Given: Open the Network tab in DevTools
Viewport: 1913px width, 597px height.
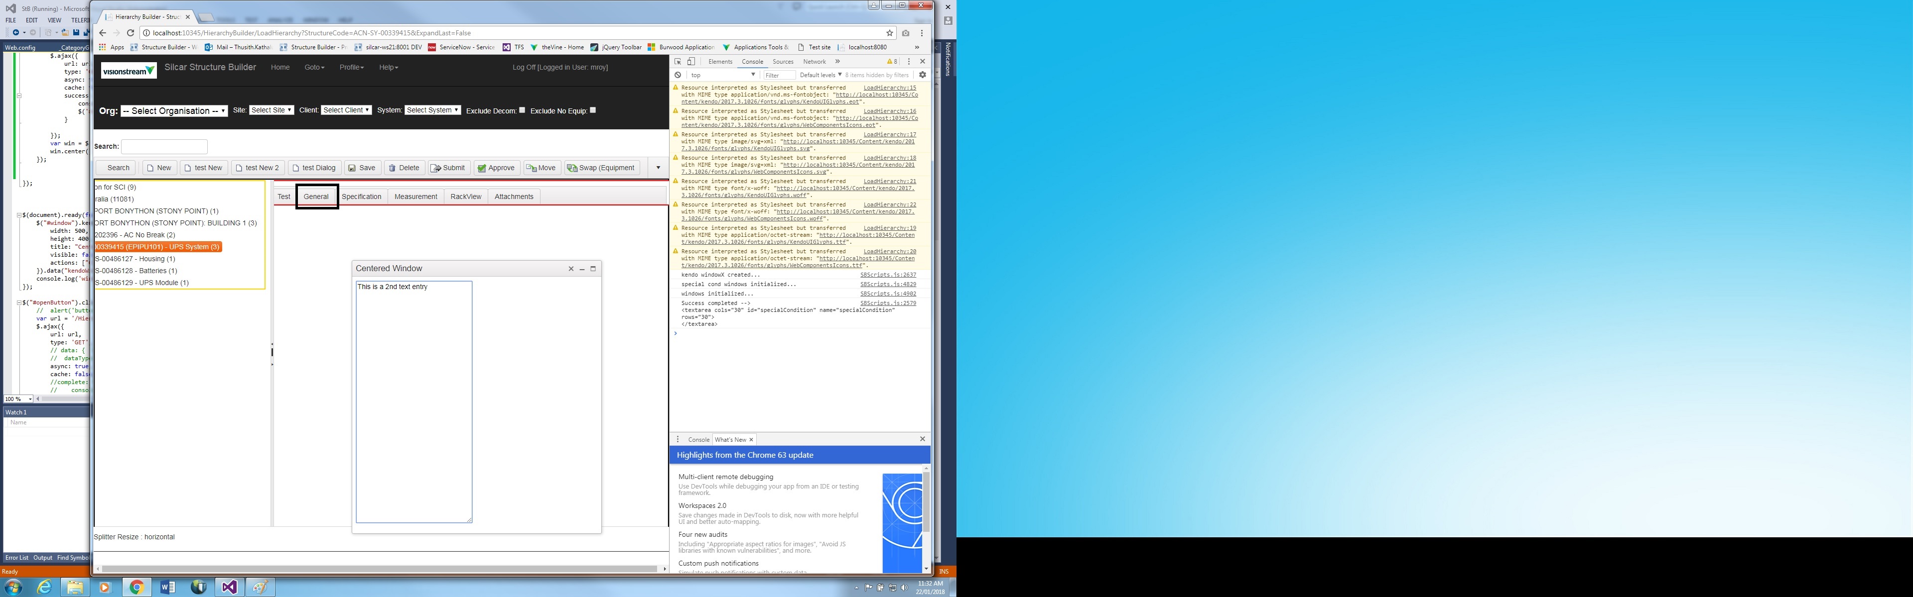Looking at the screenshot, I should 814,62.
